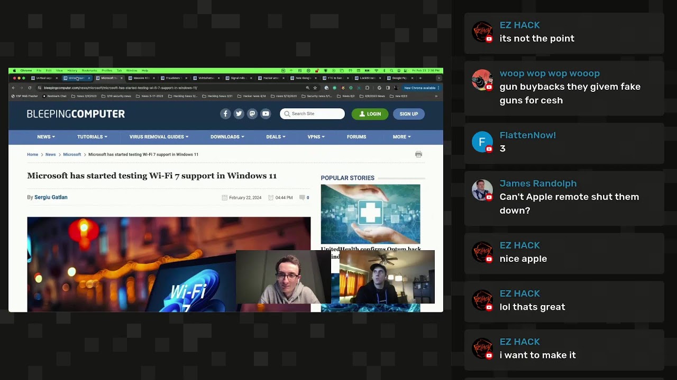Open the UnitedHealth popular story thumbnail
Screen dimensions: 677x380
370,214
